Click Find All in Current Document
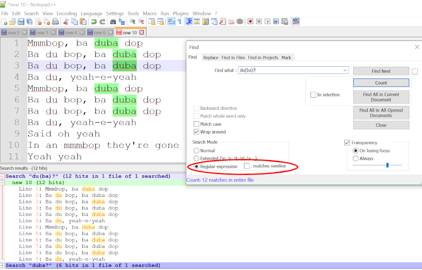Screen dimensions: 422x270 (381, 97)
